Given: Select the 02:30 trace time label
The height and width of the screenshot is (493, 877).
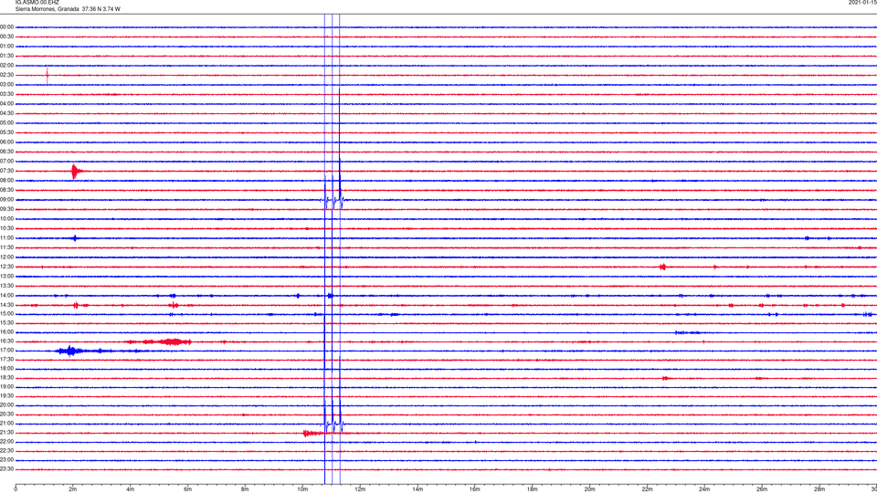Looking at the screenshot, I should (6, 75).
